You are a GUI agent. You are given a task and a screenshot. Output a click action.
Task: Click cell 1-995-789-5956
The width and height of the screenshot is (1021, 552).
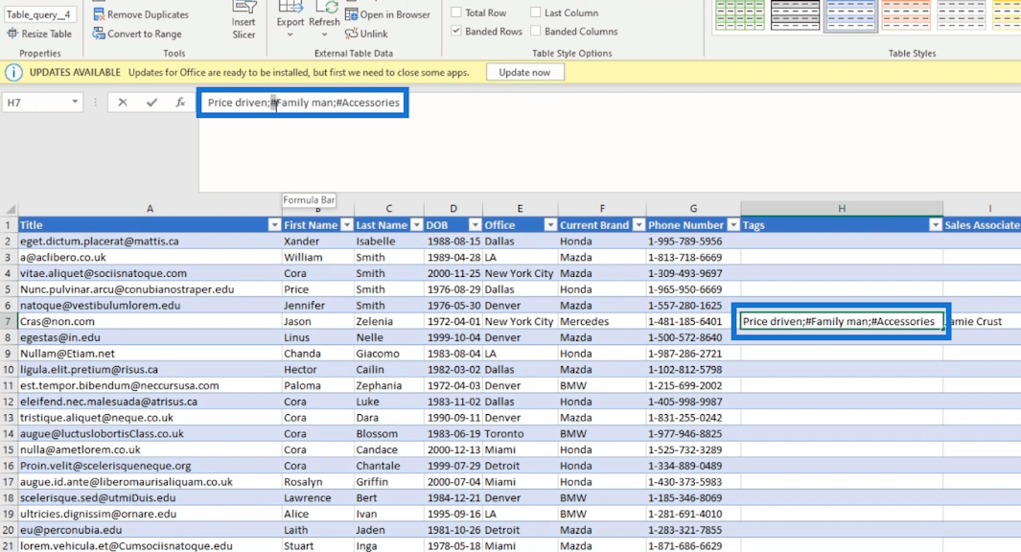coord(693,241)
